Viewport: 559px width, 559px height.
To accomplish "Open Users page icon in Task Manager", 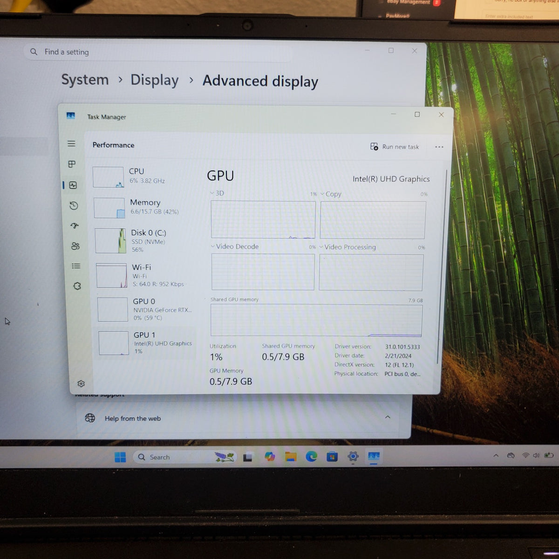I will pos(75,246).
